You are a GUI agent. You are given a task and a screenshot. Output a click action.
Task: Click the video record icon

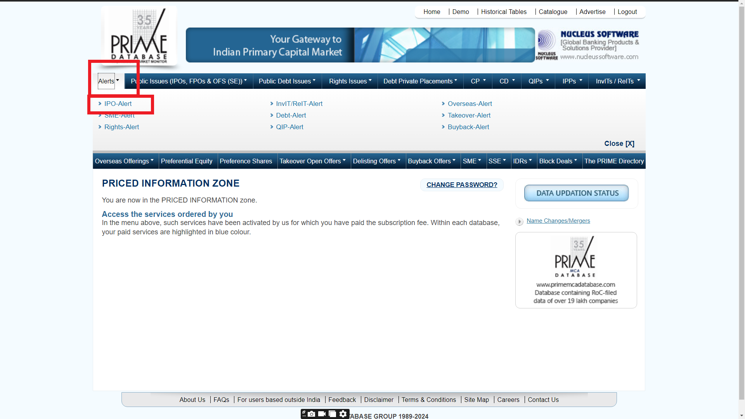pyautogui.click(x=322, y=414)
